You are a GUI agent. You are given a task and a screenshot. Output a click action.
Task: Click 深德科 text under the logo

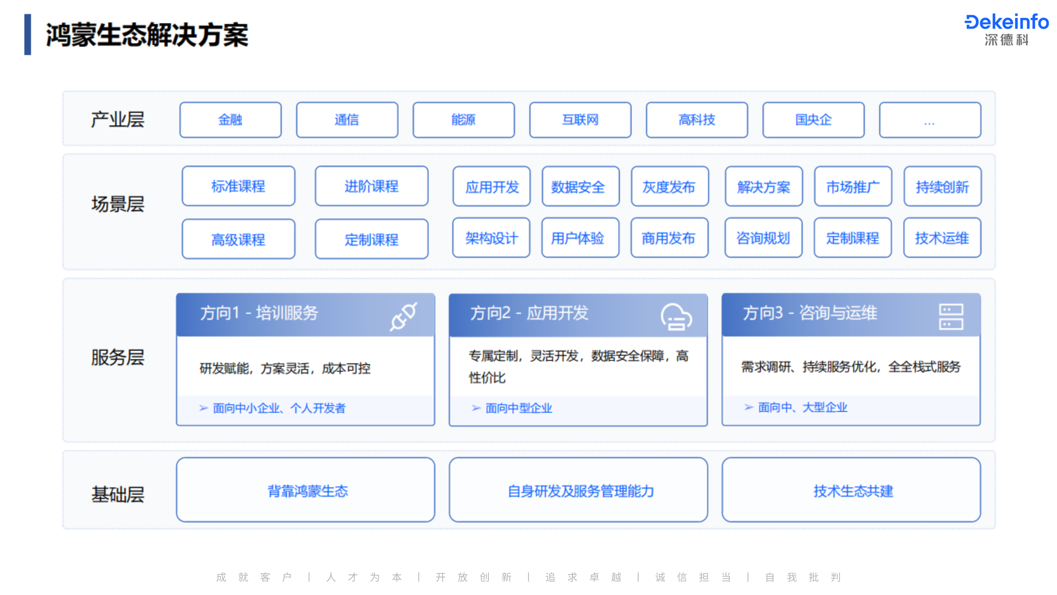pos(1006,40)
